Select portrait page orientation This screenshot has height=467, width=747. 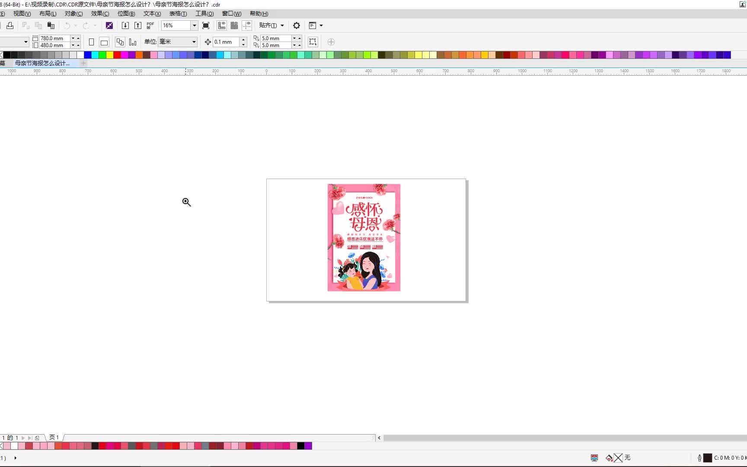pyautogui.click(x=91, y=42)
